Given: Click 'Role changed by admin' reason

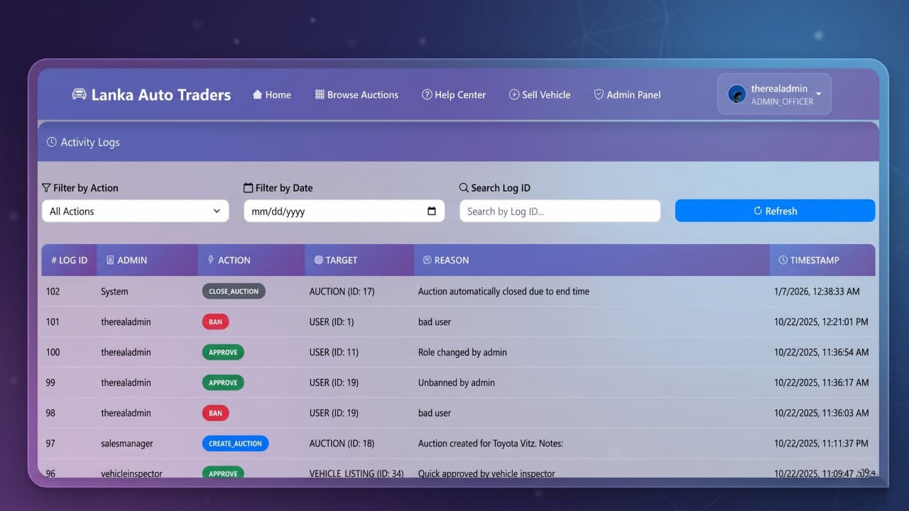Looking at the screenshot, I should tap(462, 353).
